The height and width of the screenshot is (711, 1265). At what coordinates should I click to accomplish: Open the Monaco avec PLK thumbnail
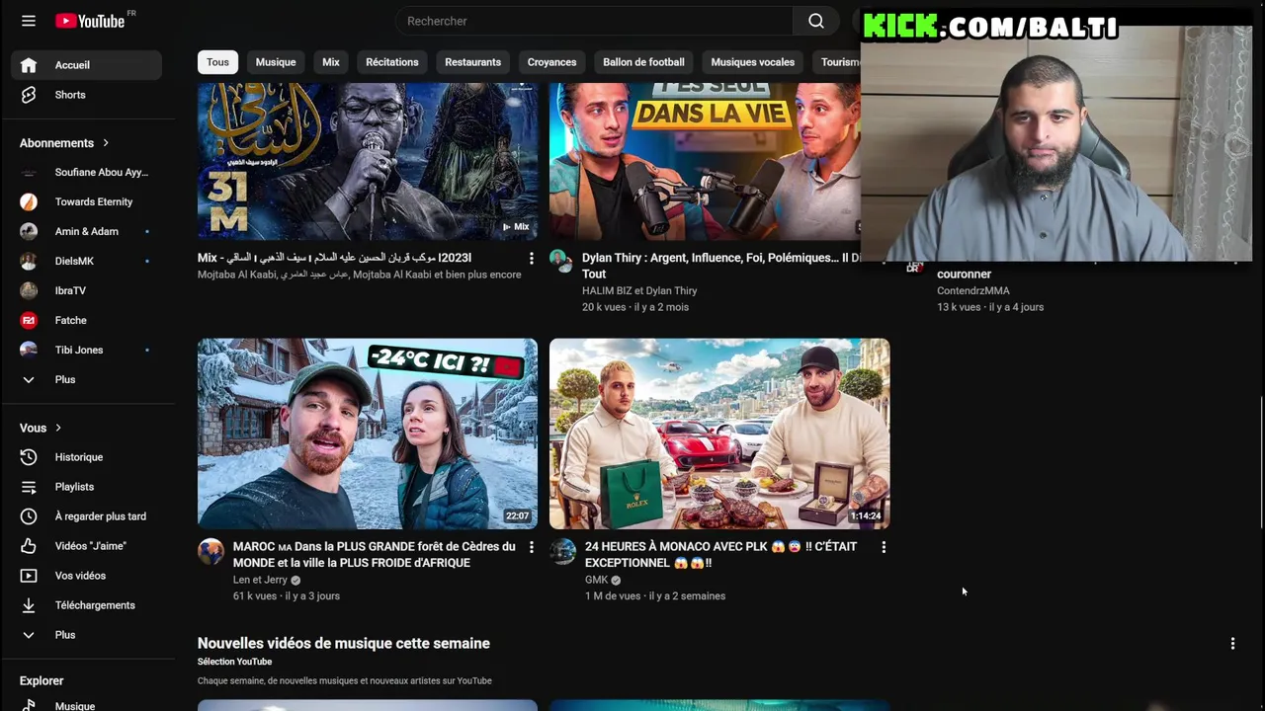click(x=719, y=434)
